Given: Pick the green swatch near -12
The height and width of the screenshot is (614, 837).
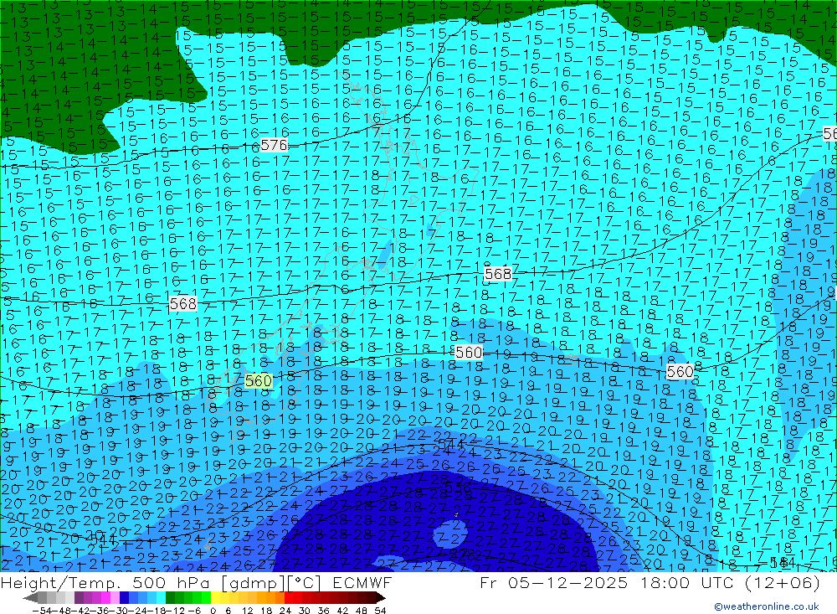Looking at the screenshot, I should [x=179, y=597].
